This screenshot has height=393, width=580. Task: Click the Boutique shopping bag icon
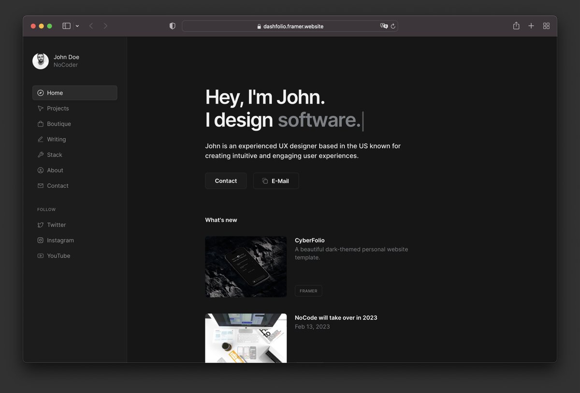tap(41, 124)
